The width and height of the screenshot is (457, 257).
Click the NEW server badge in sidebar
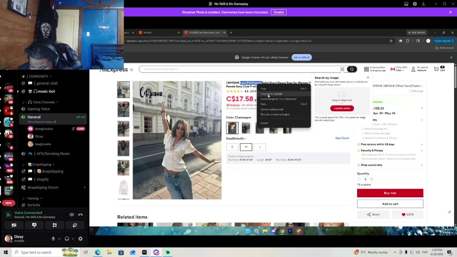[x=9, y=203]
